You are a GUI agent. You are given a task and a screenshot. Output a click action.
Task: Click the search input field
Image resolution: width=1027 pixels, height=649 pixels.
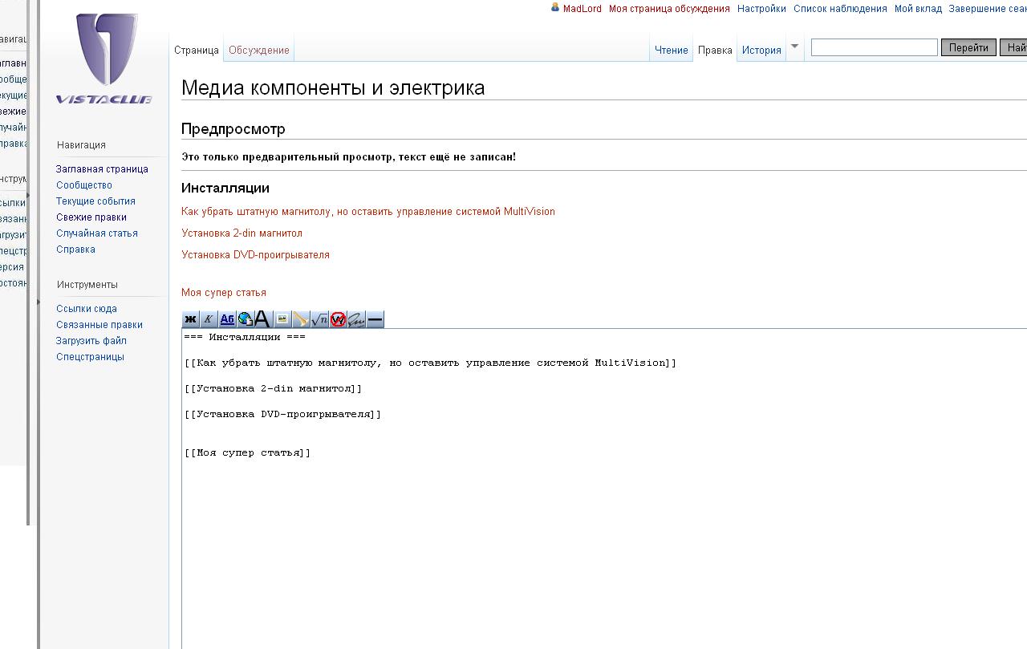874,47
